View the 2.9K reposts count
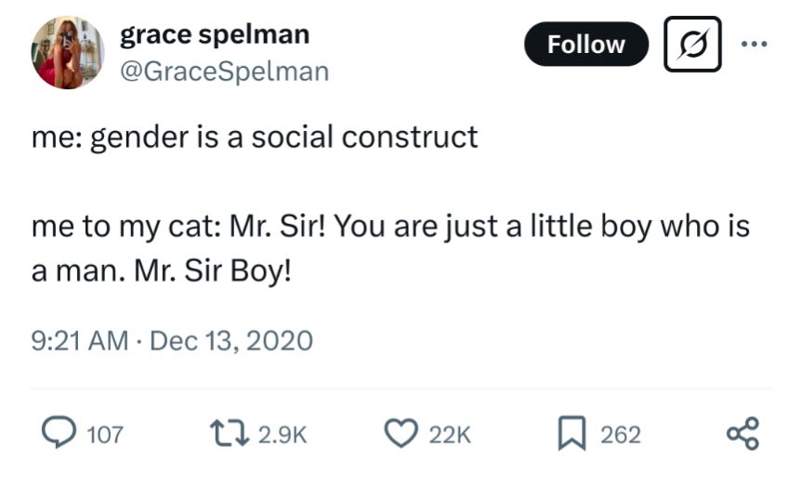Viewport: 802px width, 487px height. [x=283, y=435]
